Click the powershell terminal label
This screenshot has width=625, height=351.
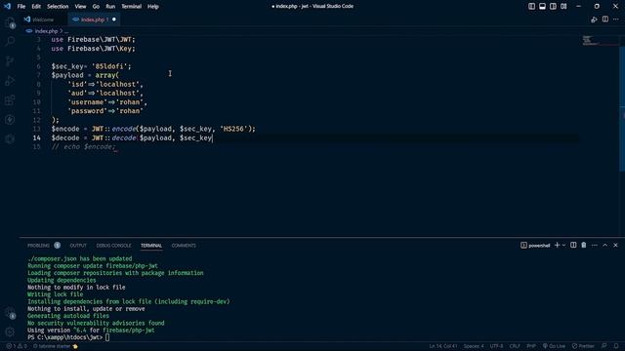coord(535,246)
